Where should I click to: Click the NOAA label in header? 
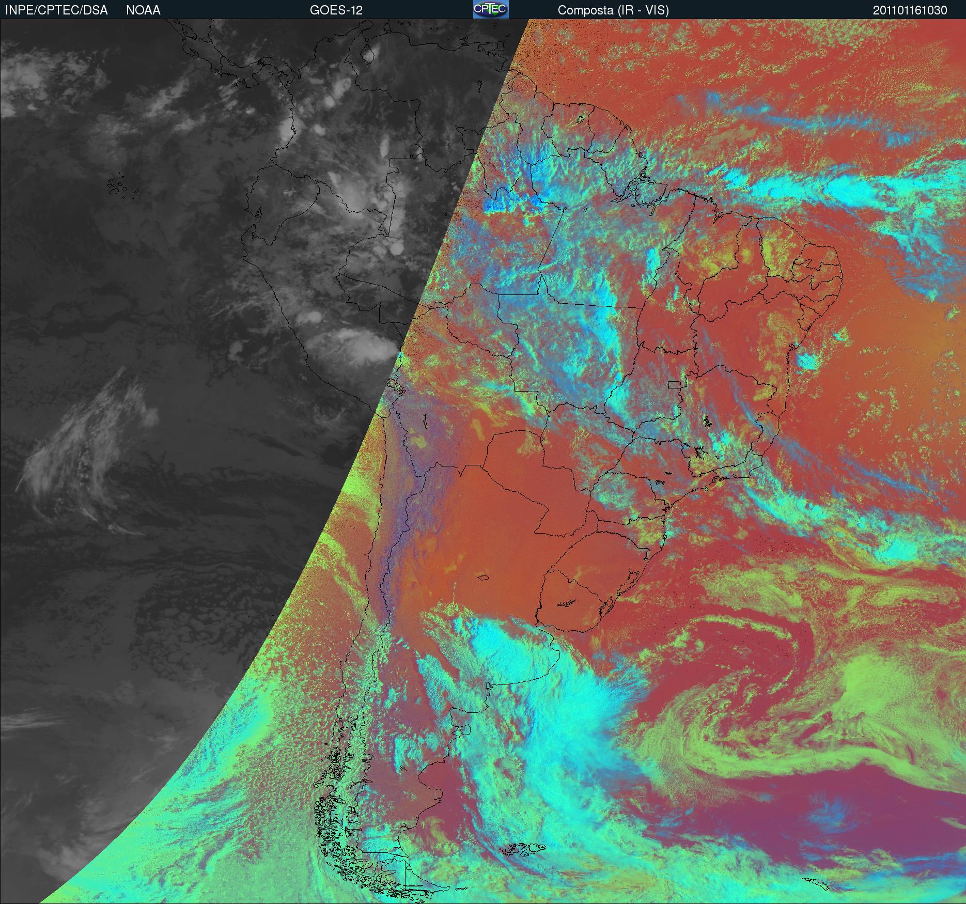pos(143,10)
